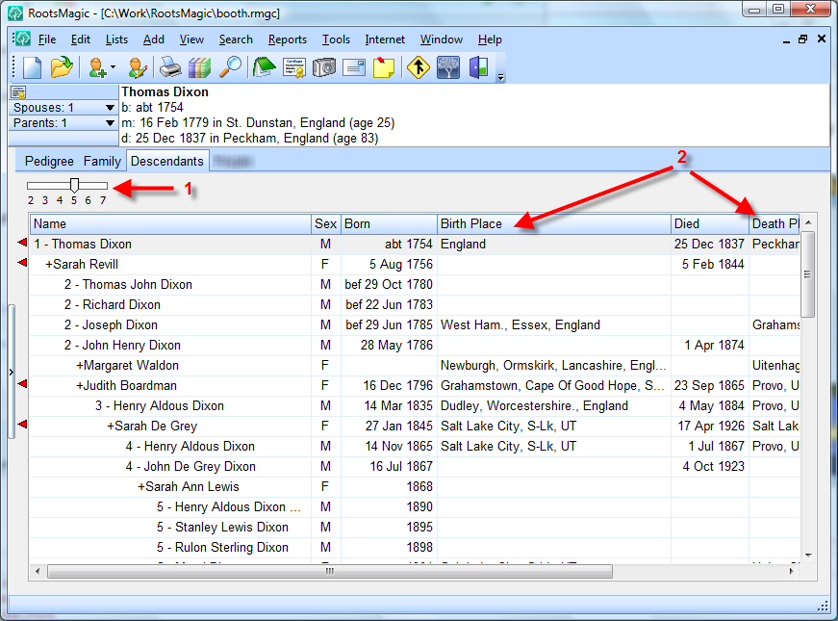Open the arrow next to the add person icon
838x621 pixels.
[x=113, y=68]
